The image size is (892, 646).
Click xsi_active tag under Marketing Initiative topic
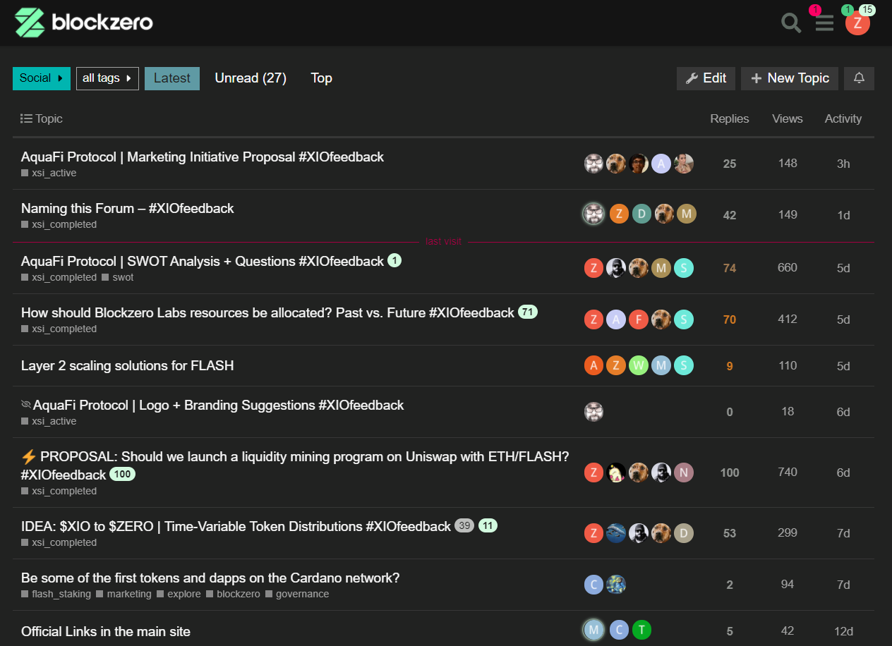(x=49, y=173)
